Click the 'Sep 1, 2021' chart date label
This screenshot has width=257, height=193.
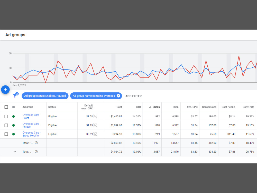pyautogui.click(x=19, y=85)
